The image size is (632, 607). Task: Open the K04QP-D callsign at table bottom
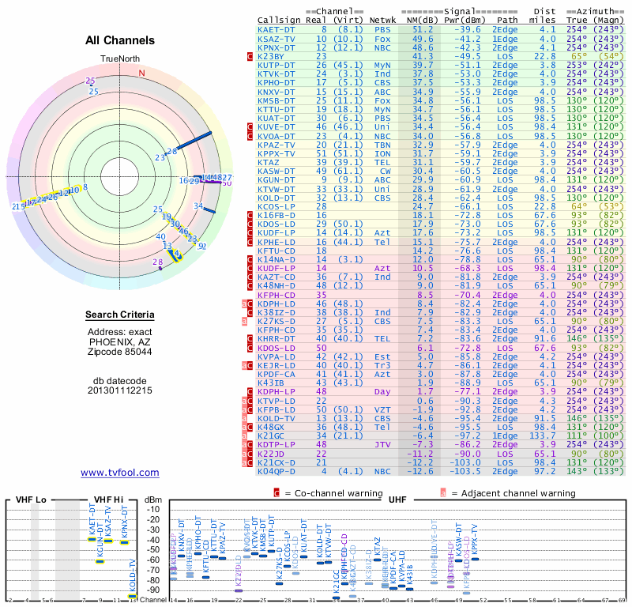pyautogui.click(x=276, y=471)
